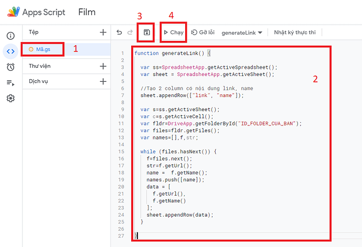Click the Undo arrow in toolbar
This screenshot has width=362, height=247.
(120, 33)
